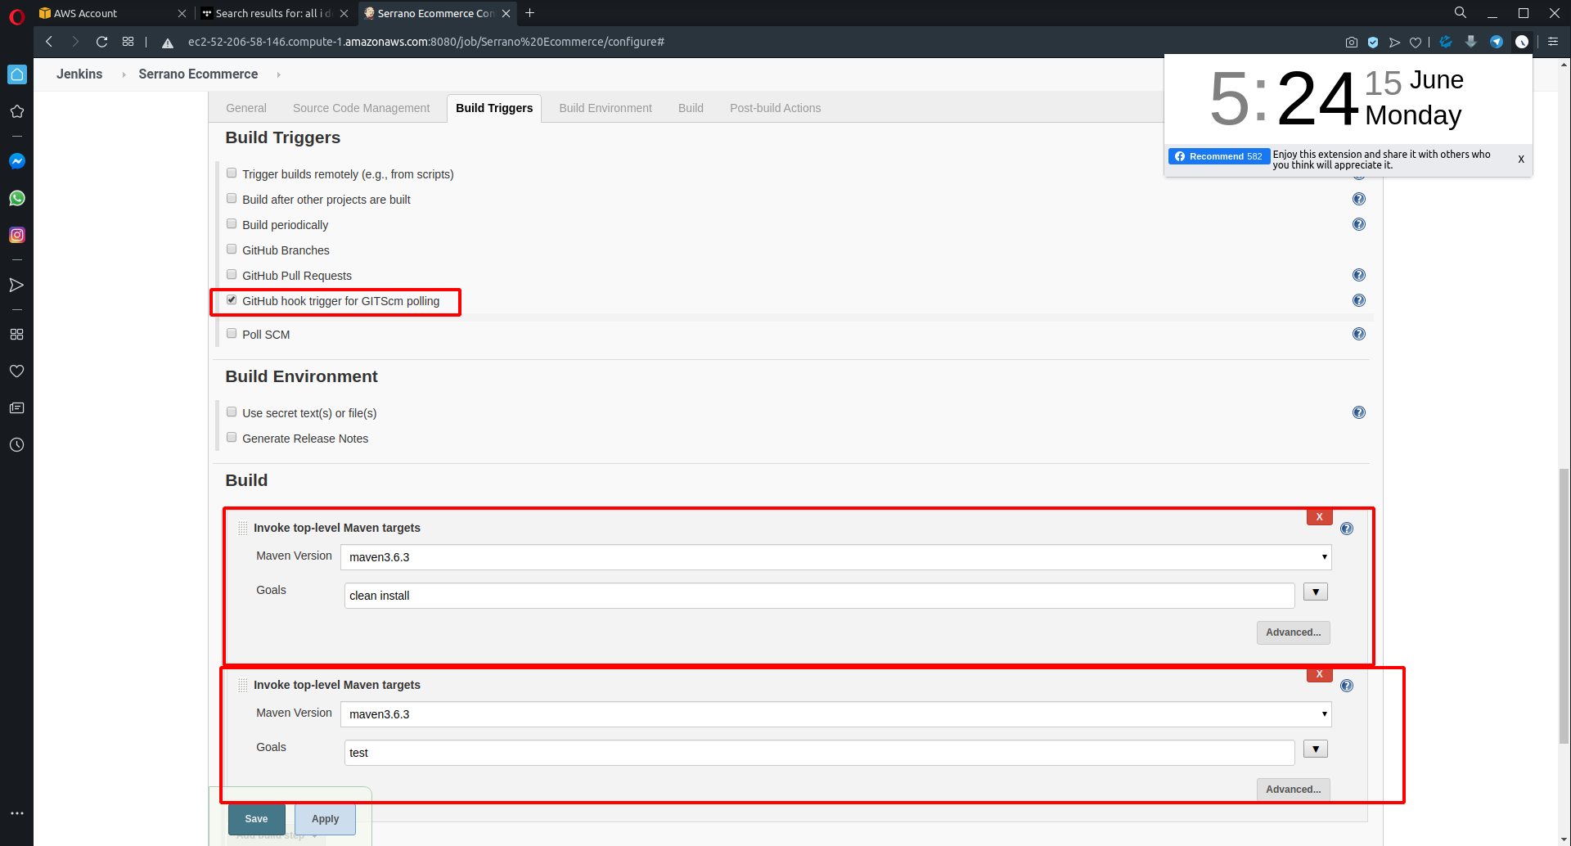Expand the clean install goals field arrow
The image size is (1571, 846).
[x=1316, y=592]
